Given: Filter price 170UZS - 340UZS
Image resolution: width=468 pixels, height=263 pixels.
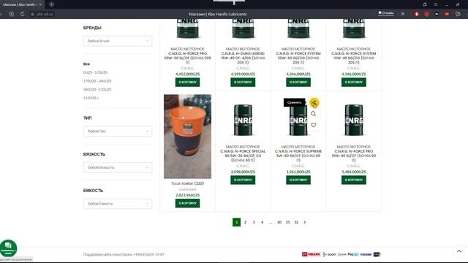Looking at the screenshot, I should click(97, 81).
